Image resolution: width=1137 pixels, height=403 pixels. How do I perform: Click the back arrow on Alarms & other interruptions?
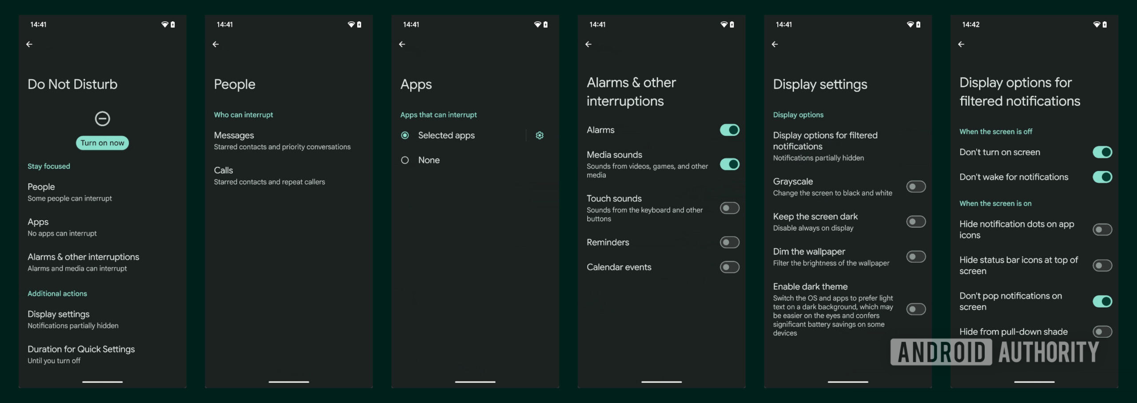[x=589, y=44]
